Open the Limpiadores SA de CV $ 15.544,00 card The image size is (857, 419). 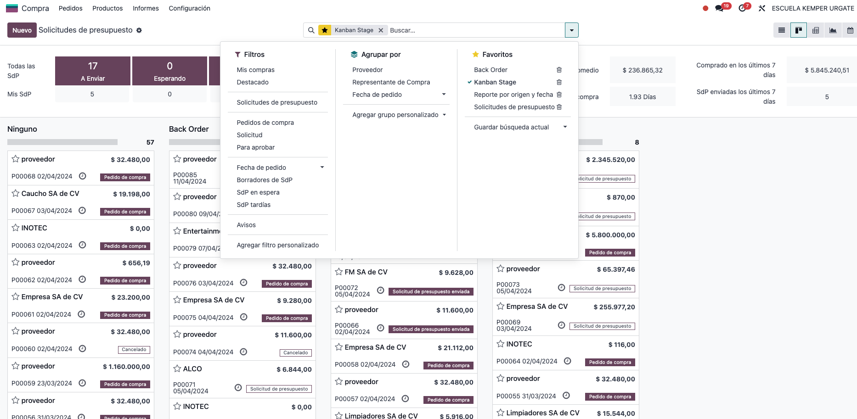pyautogui.click(x=566, y=413)
